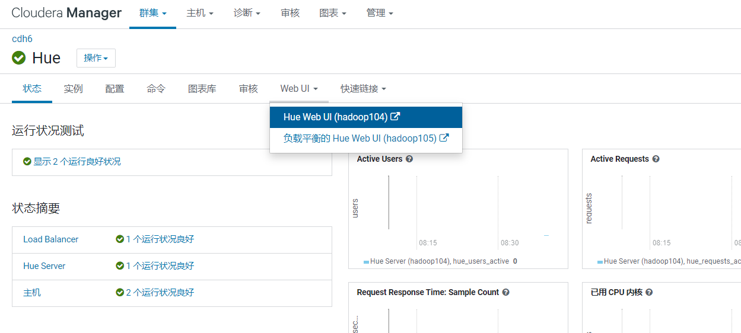The image size is (741, 333).
Task: Switch to the 命令 tab
Action: point(156,89)
